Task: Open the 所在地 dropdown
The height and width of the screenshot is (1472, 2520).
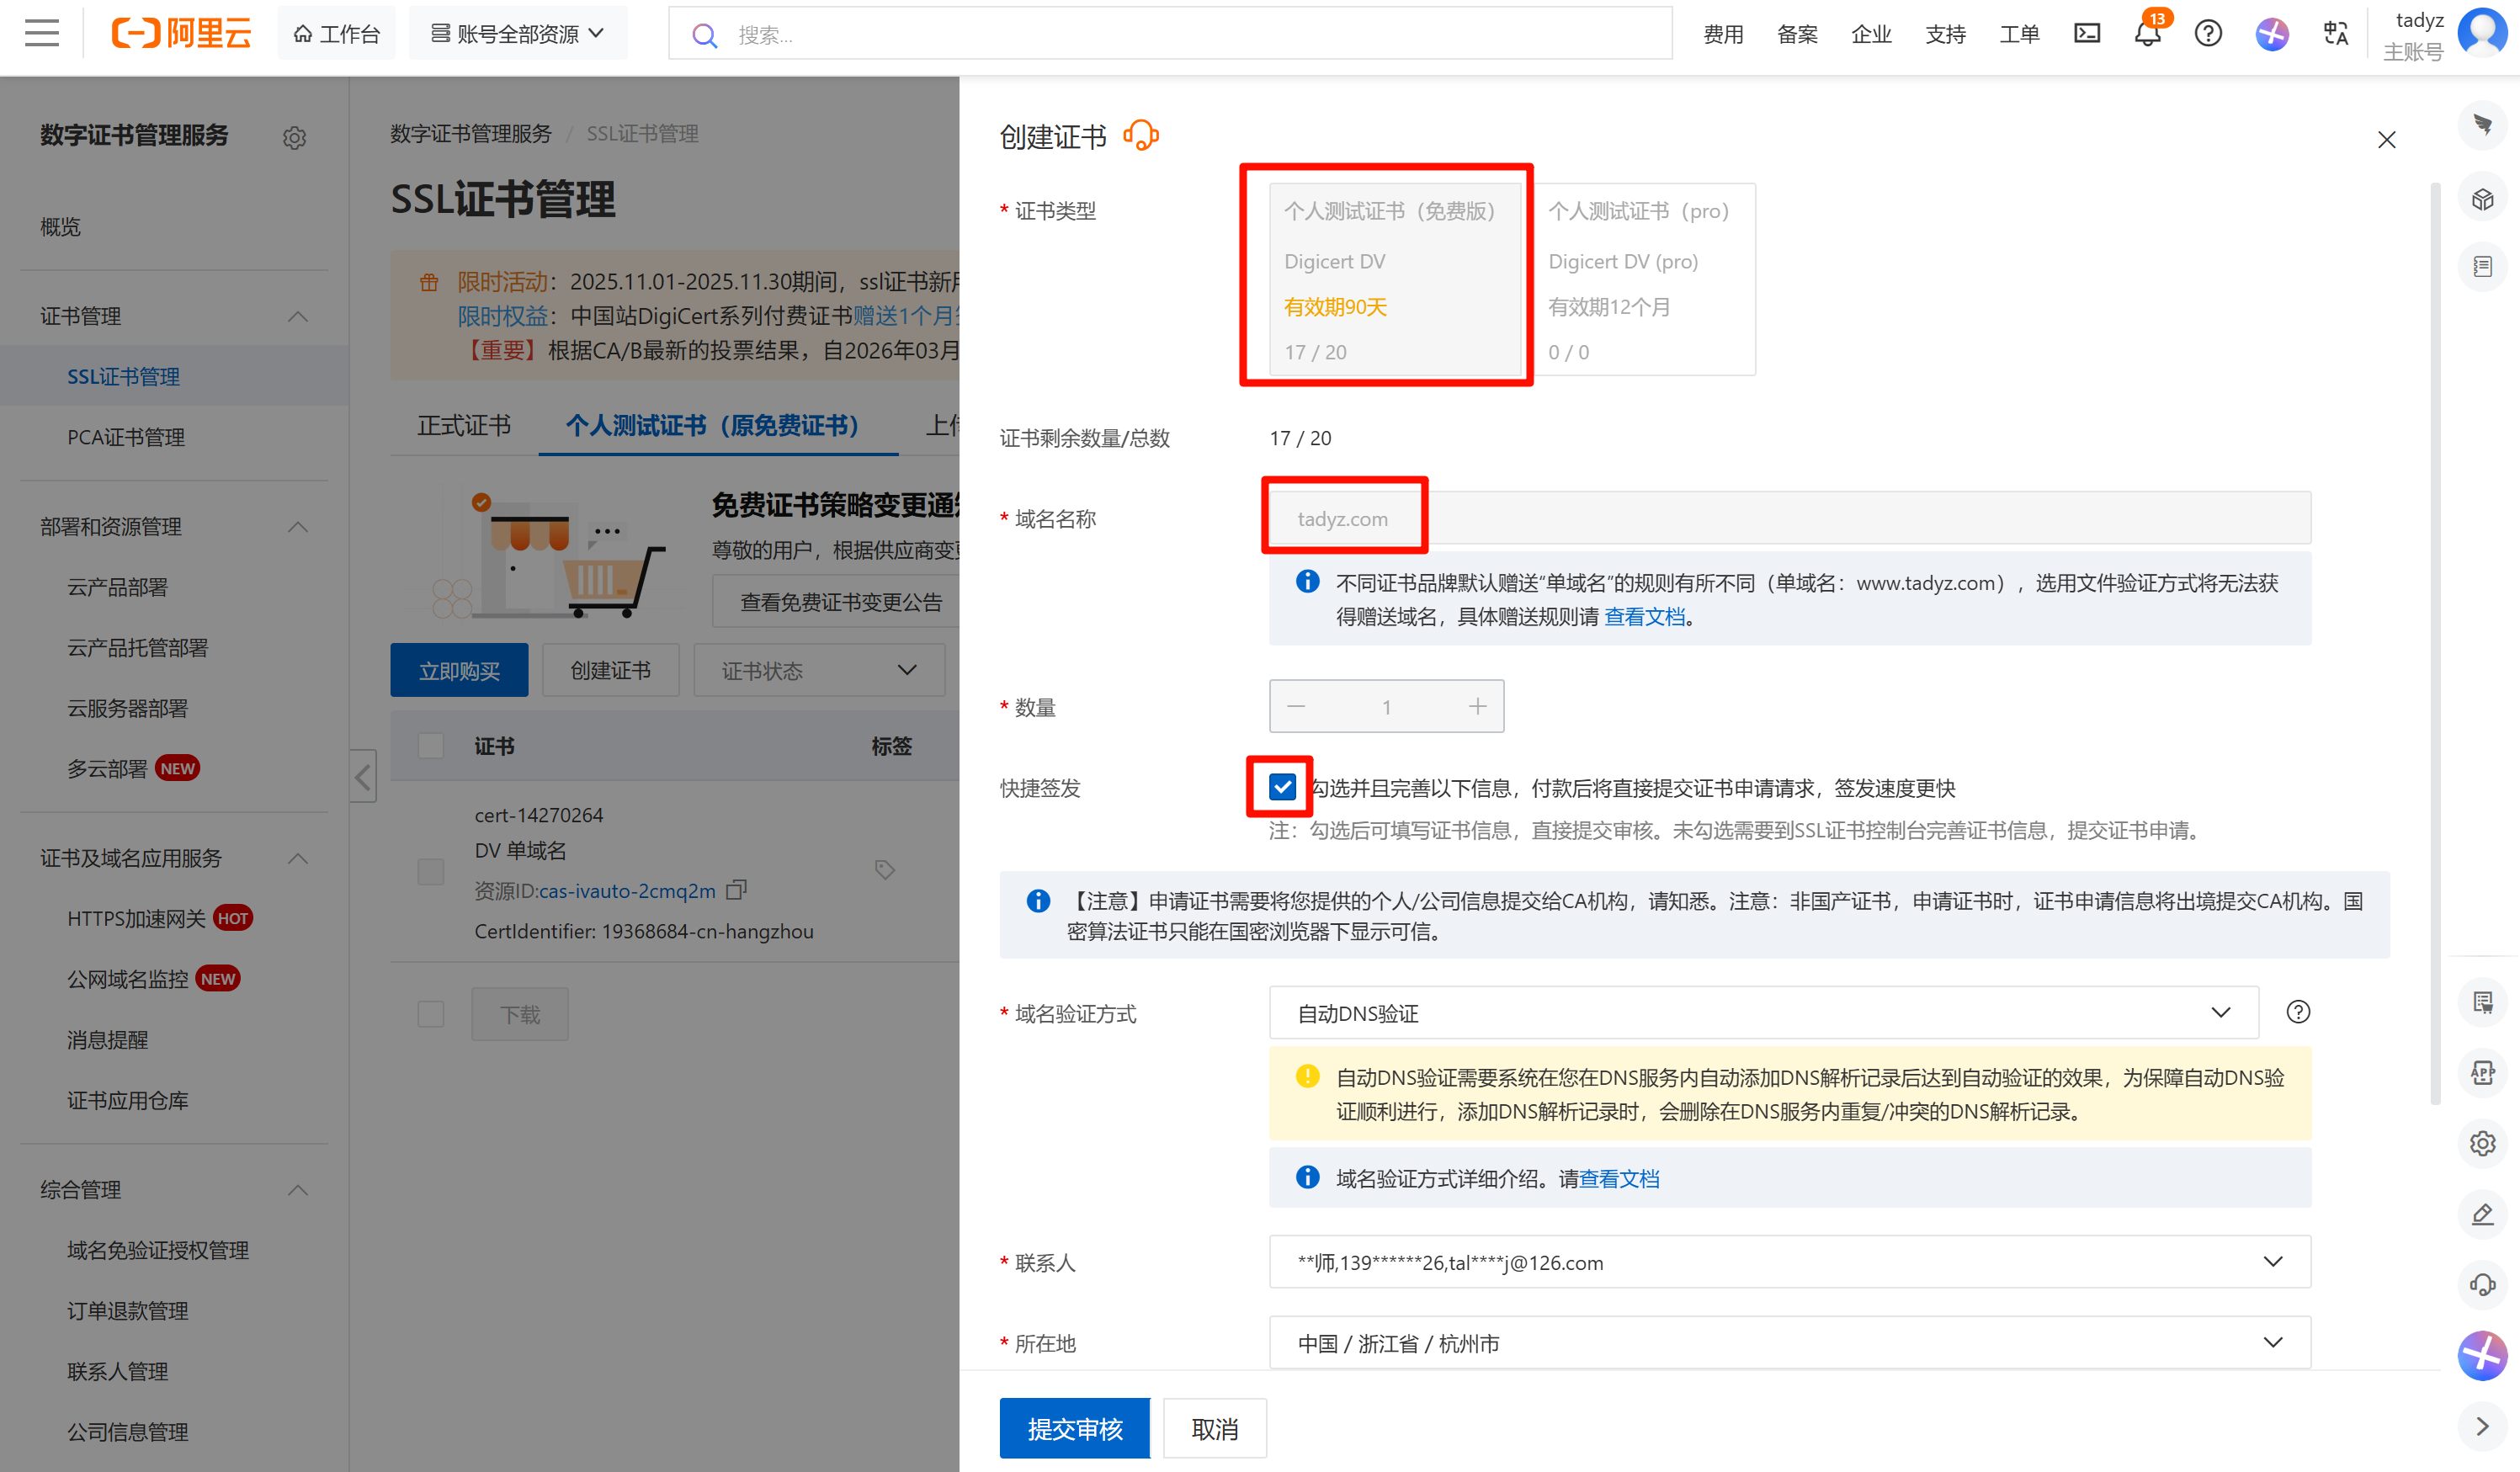Action: pos(1790,1342)
